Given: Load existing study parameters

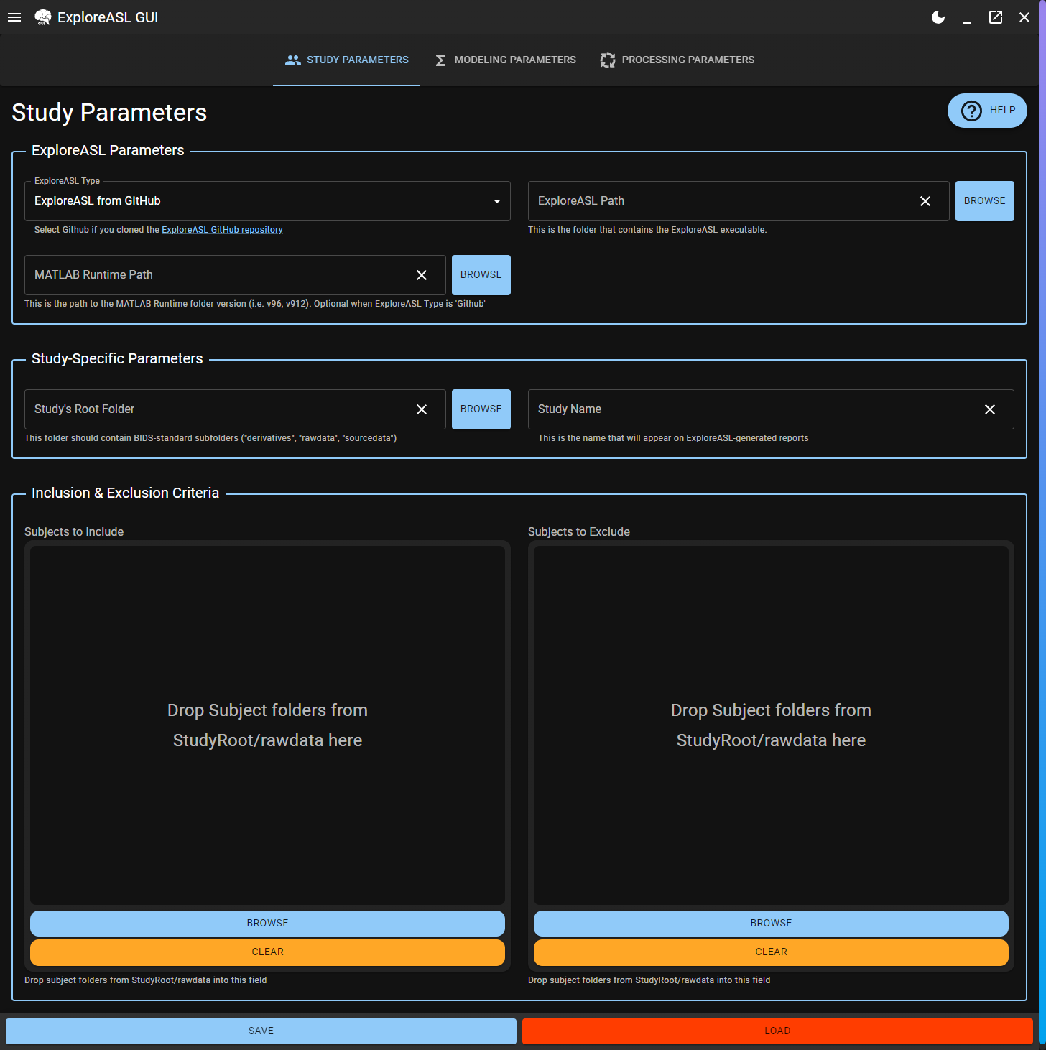Looking at the screenshot, I should (777, 1031).
